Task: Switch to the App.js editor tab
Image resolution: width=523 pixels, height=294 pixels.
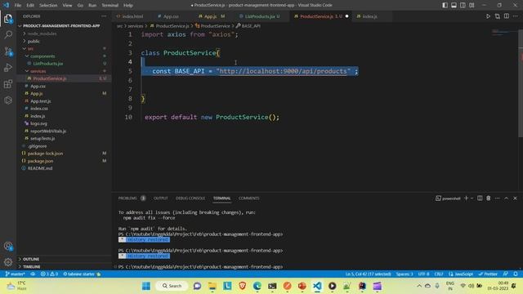Action: [x=211, y=16]
